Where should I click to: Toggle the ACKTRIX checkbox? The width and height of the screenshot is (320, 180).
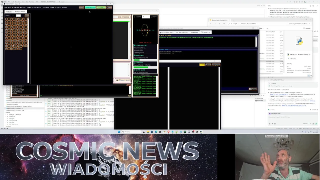(x=135, y=17)
